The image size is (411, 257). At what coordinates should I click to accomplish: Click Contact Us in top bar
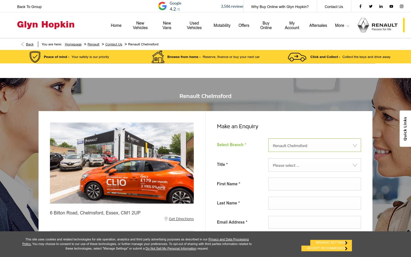coord(334,7)
